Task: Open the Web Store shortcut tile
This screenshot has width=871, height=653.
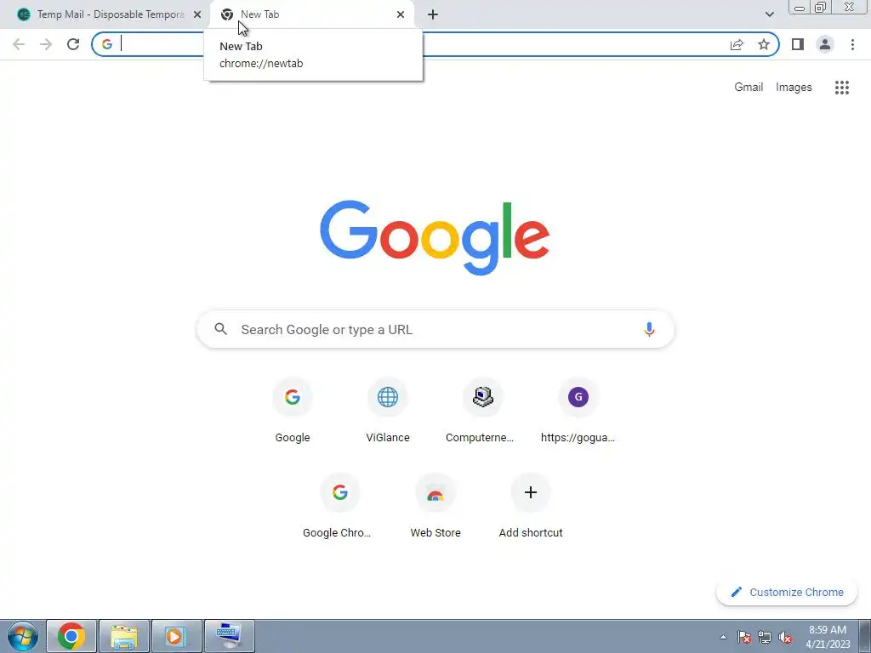Action: tap(435, 507)
